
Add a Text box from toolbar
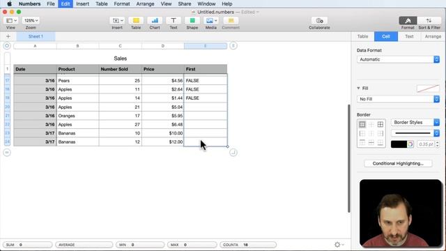point(174,20)
